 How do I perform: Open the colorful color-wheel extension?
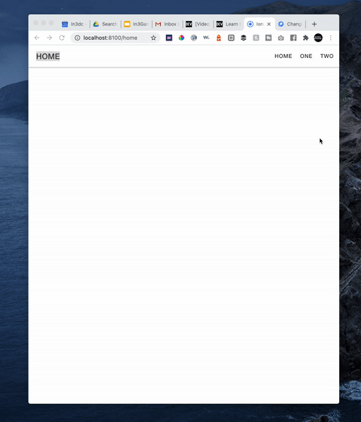[x=181, y=38]
